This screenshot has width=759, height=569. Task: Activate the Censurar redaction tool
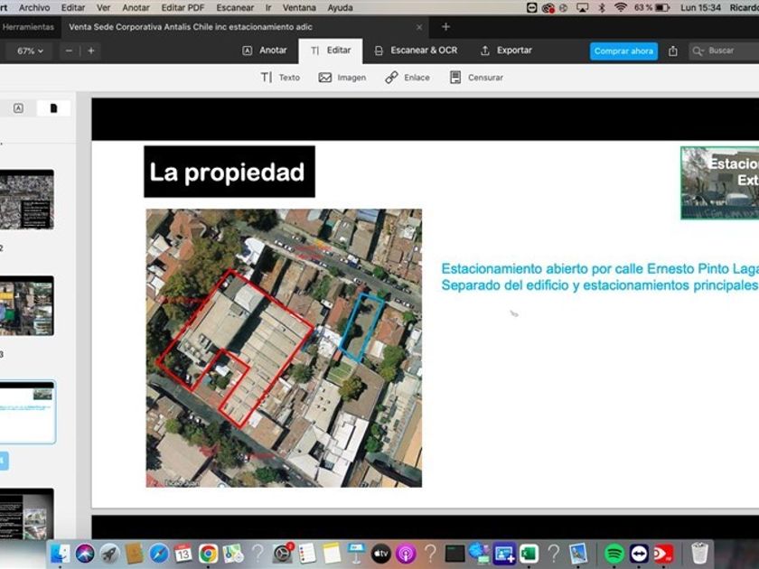(476, 78)
